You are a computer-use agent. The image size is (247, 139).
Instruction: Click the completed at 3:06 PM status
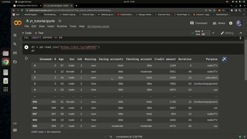129,137
